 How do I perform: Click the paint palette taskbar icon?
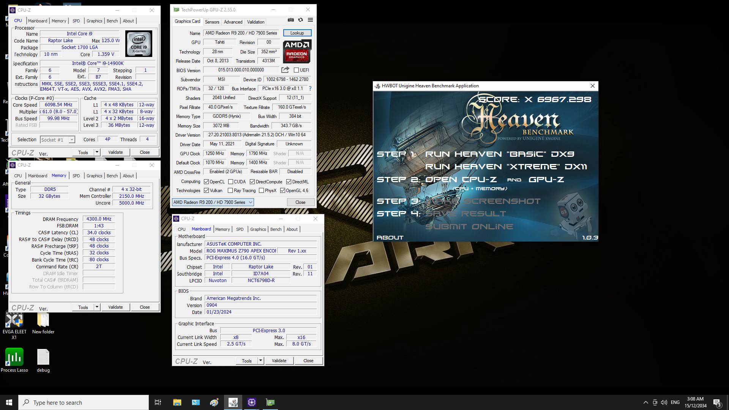[215, 402]
